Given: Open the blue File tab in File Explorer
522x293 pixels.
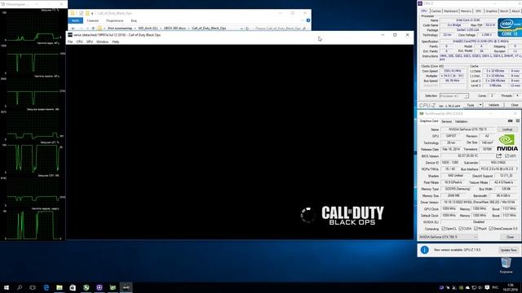Looking at the screenshot, I should click(76, 20).
